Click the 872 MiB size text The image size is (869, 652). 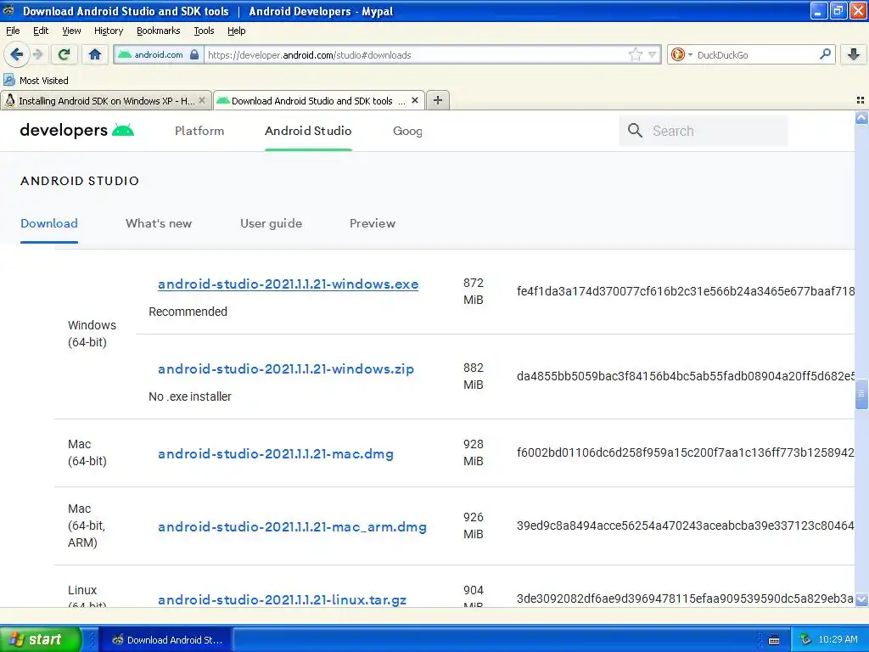pos(474,291)
